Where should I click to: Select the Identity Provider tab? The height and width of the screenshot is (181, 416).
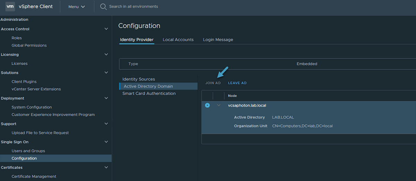137,40
